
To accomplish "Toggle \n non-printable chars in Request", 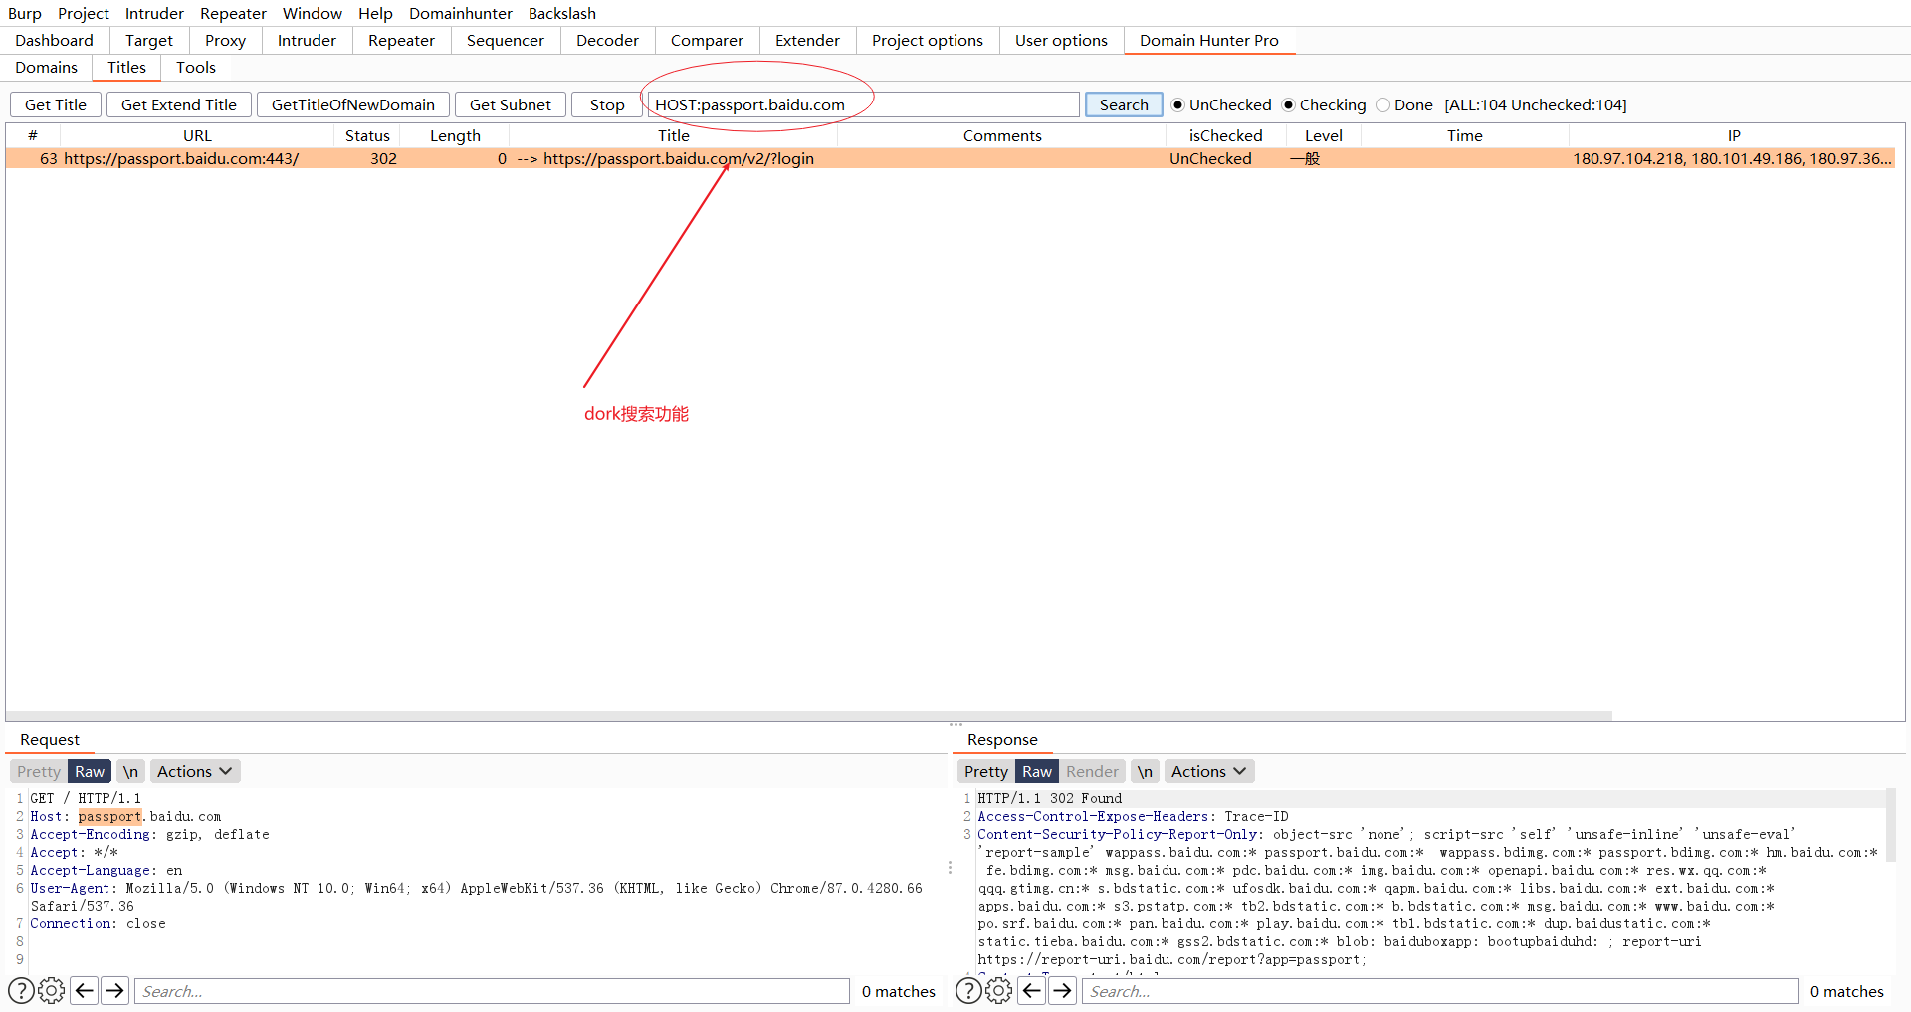I will coord(130,771).
